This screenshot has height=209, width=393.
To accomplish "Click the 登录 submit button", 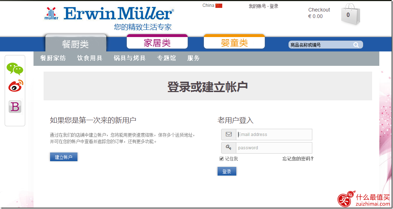I will click(227, 172).
